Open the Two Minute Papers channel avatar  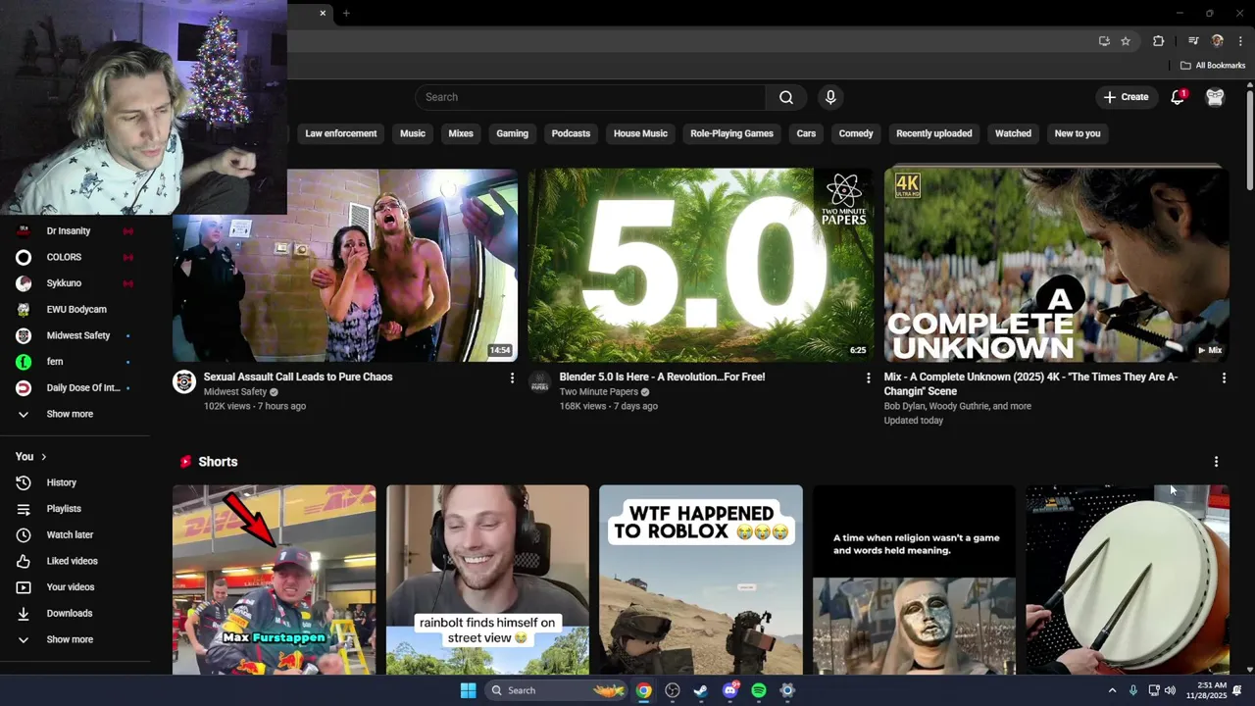pyautogui.click(x=540, y=382)
